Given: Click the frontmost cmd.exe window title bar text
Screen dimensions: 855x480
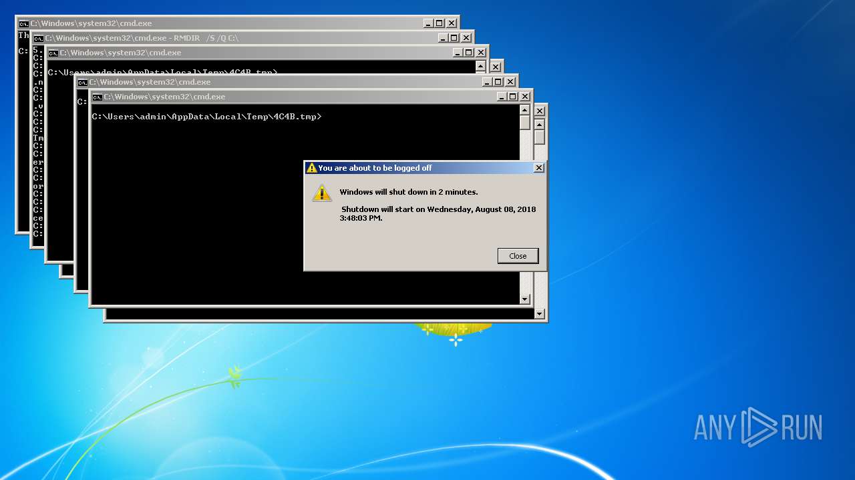Looking at the screenshot, I should pos(164,97).
